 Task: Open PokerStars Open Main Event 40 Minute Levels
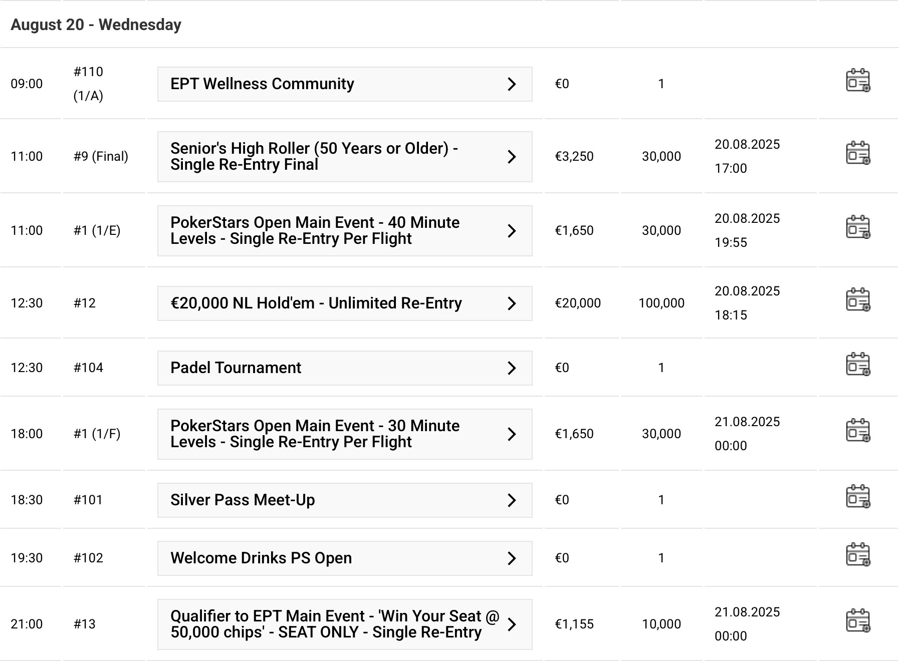[x=315, y=231]
